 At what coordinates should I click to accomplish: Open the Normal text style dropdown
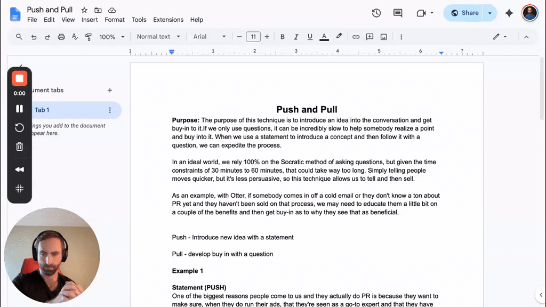[158, 37]
